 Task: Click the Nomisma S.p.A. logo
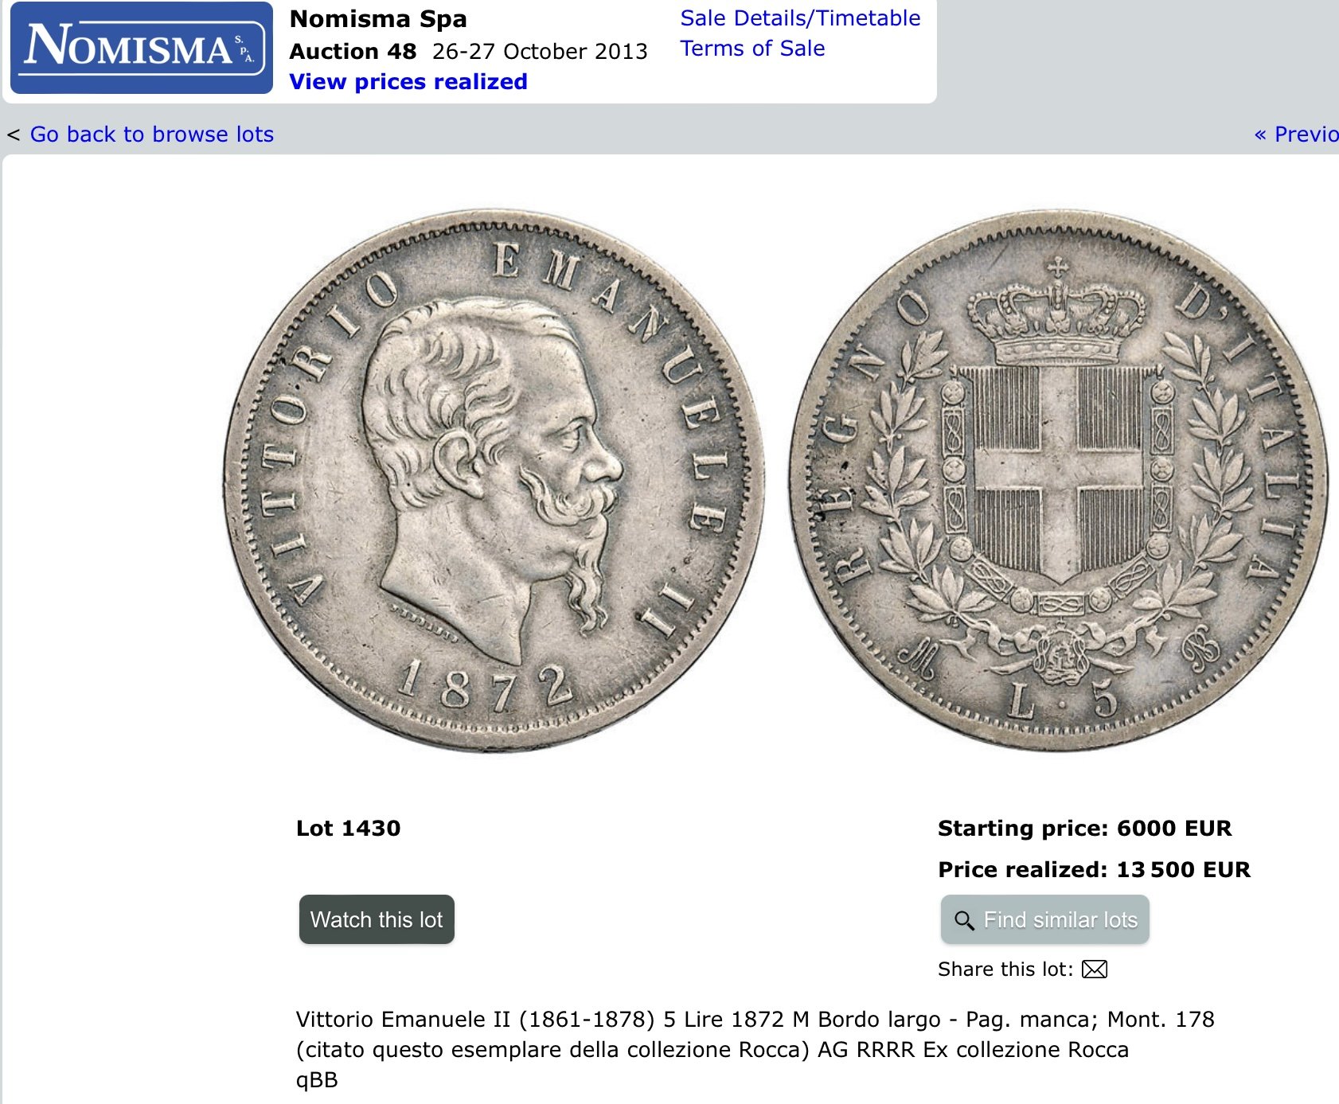(142, 48)
